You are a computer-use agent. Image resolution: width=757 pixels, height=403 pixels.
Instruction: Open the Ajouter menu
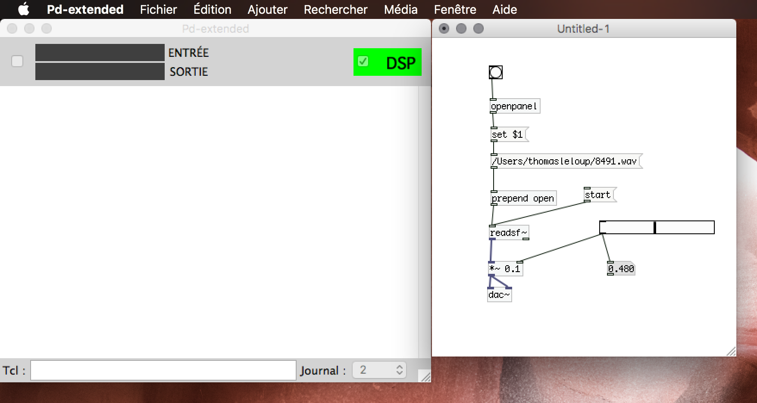click(267, 9)
